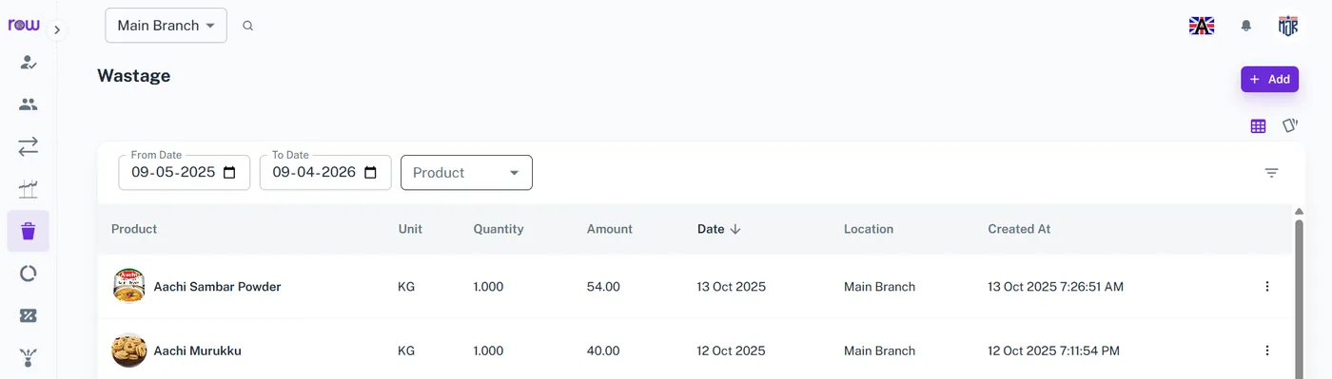1332x379 pixels.
Task: Click the Wastage page heading
Action: [x=134, y=76]
